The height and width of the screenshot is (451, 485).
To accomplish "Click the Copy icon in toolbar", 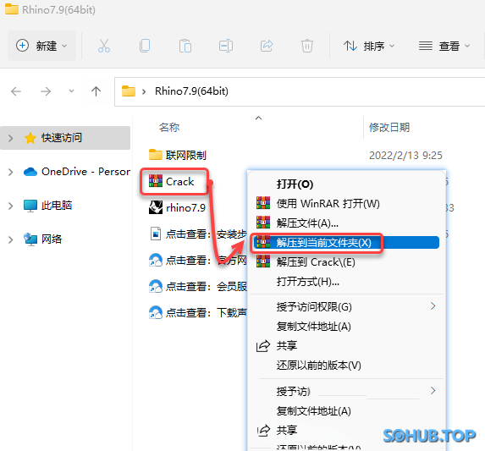I will click(145, 46).
